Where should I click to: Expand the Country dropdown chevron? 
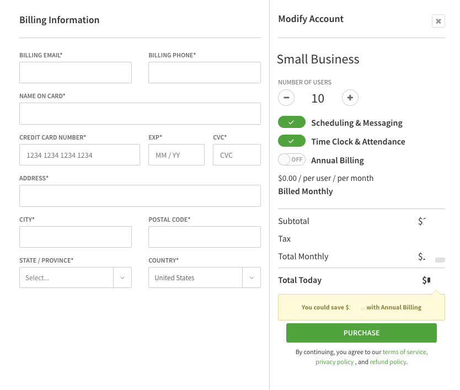coord(252,277)
